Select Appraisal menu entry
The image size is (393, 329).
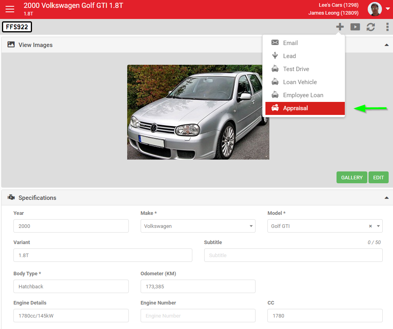[305, 108]
